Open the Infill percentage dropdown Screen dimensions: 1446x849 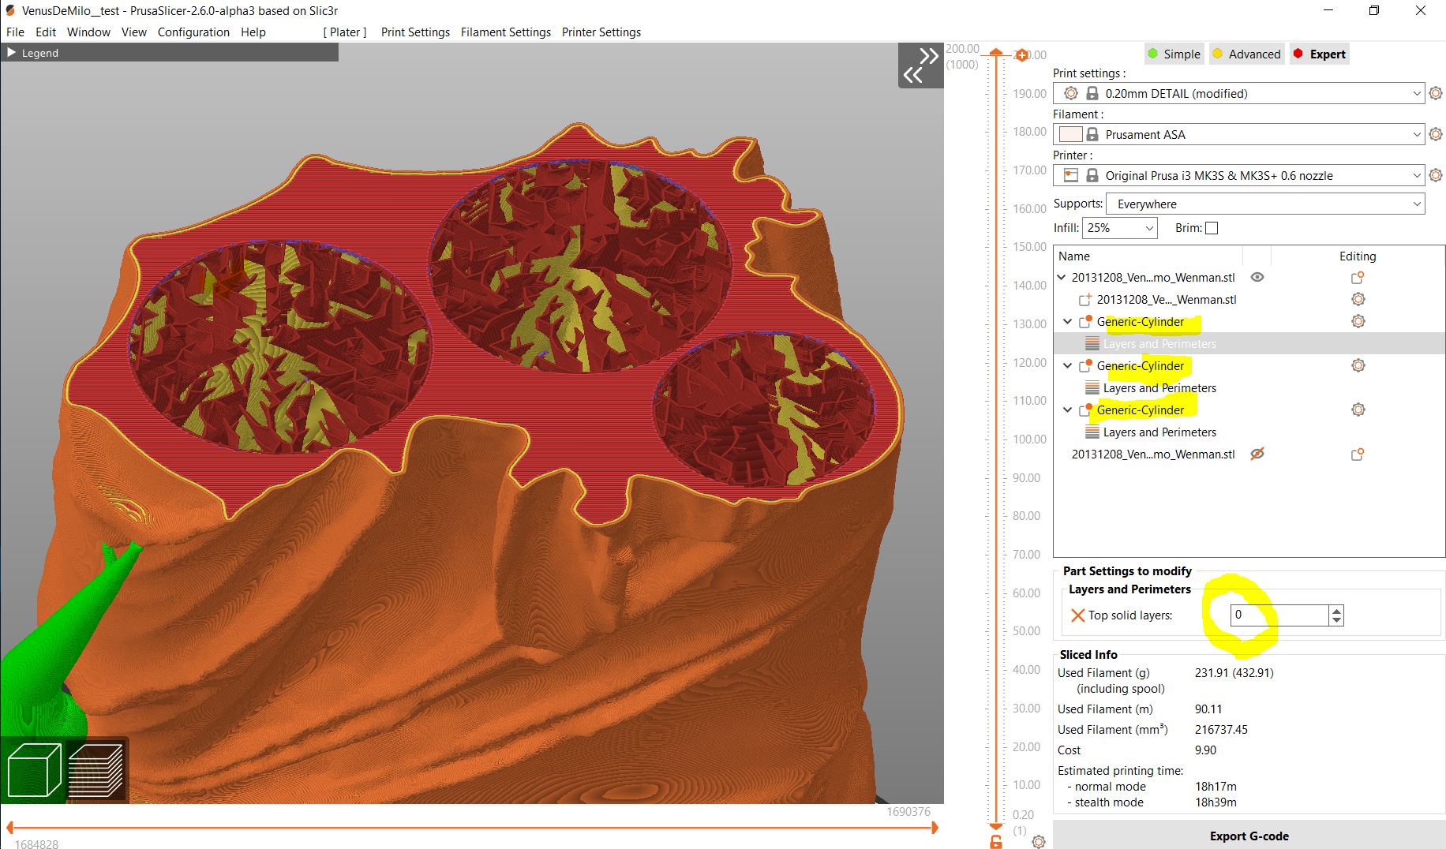point(1119,228)
